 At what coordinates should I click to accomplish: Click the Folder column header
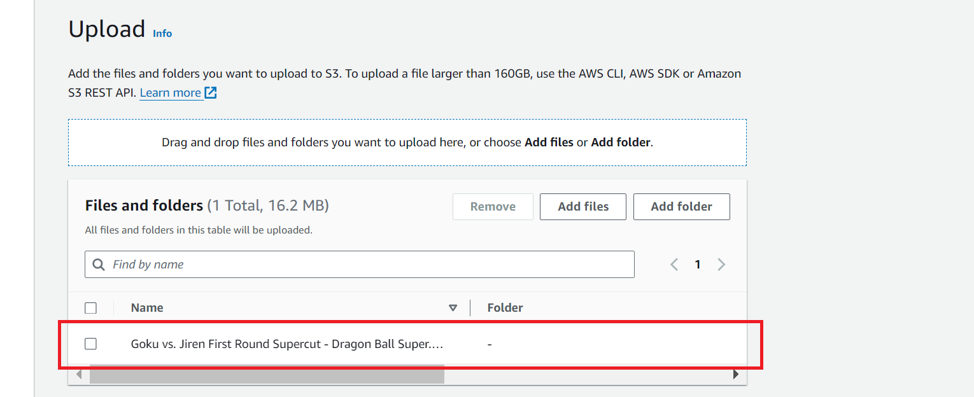coord(505,308)
